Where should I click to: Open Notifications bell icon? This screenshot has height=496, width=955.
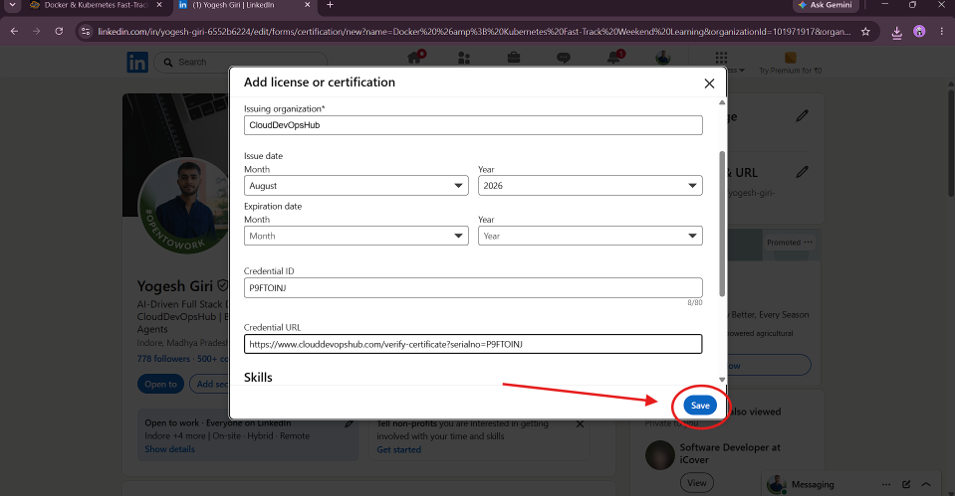tap(615, 57)
